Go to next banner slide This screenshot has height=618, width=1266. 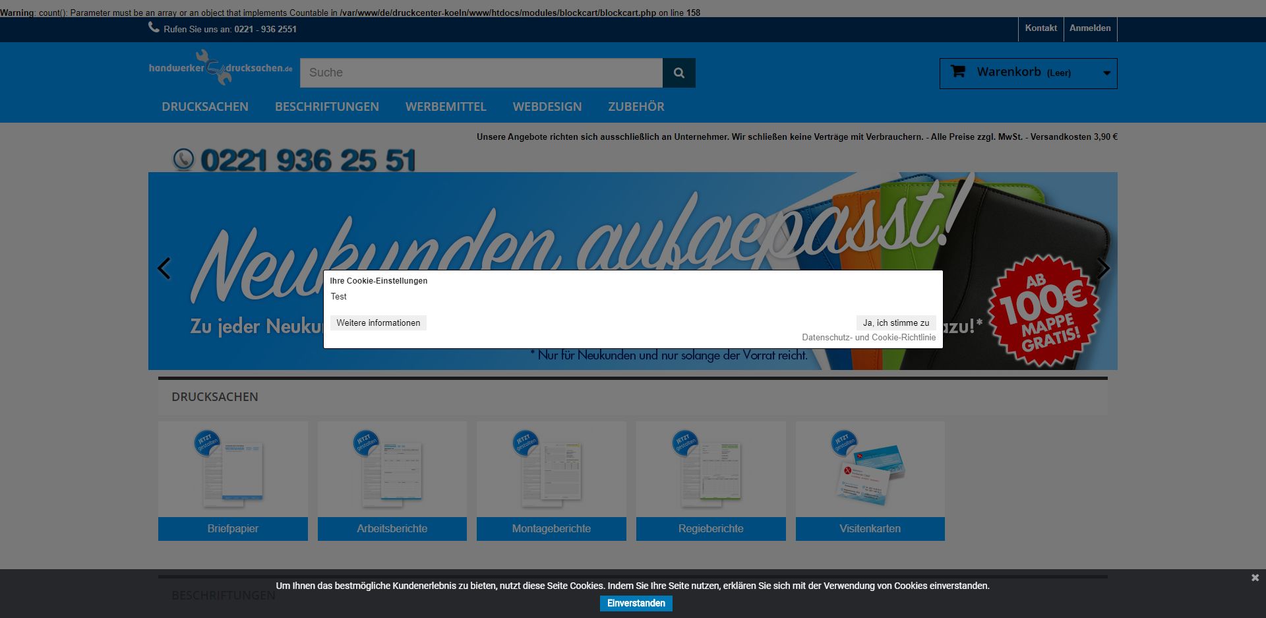click(1102, 268)
